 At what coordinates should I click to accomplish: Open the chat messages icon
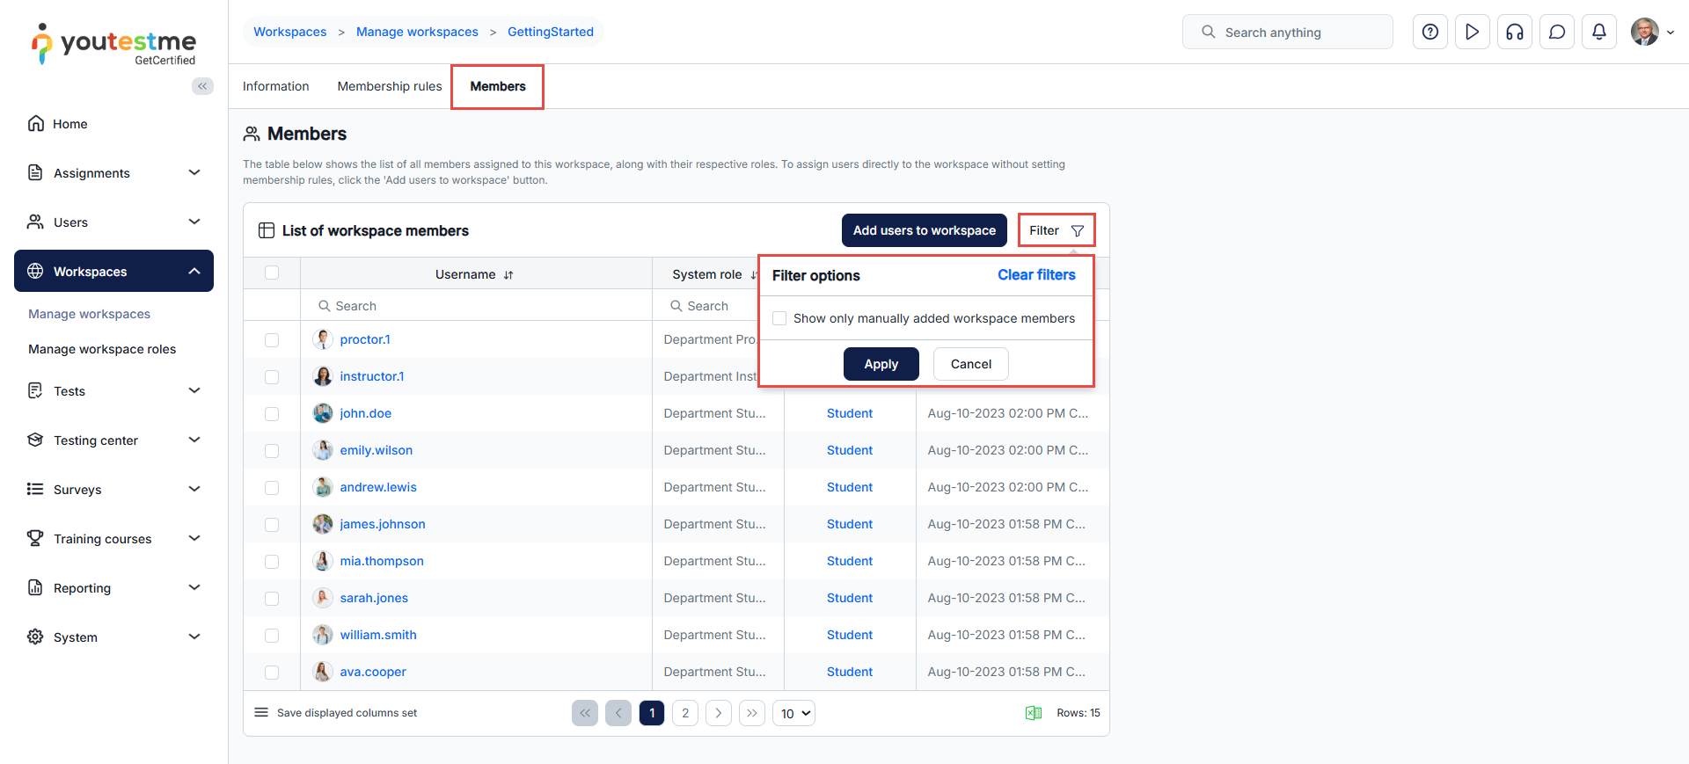(x=1556, y=33)
